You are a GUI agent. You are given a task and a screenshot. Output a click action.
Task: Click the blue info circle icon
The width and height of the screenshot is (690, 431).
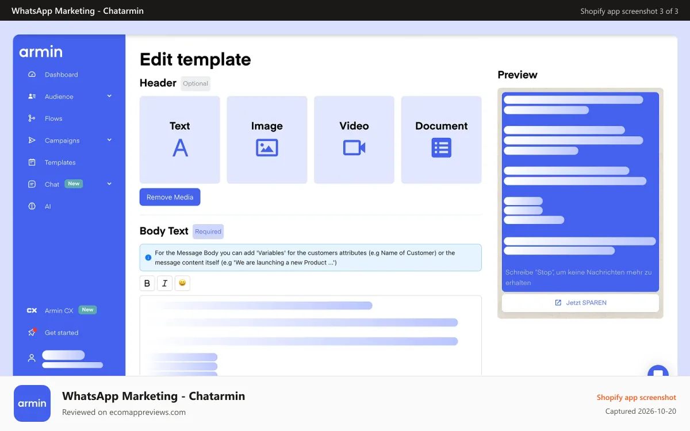148,257
